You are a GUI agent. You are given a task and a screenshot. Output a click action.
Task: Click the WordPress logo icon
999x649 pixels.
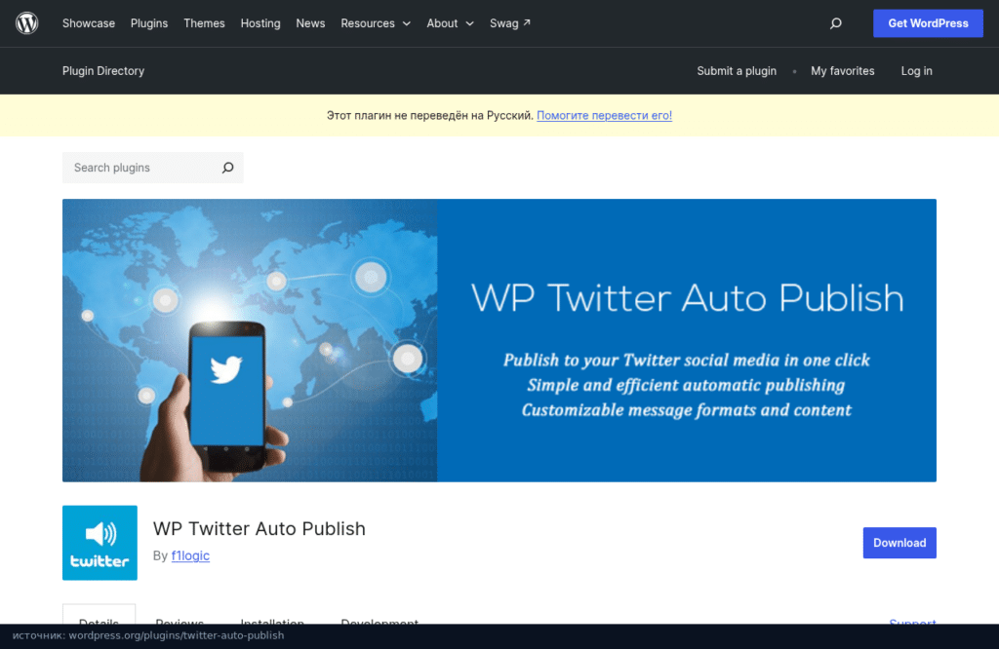pyautogui.click(x=26, y=23)
